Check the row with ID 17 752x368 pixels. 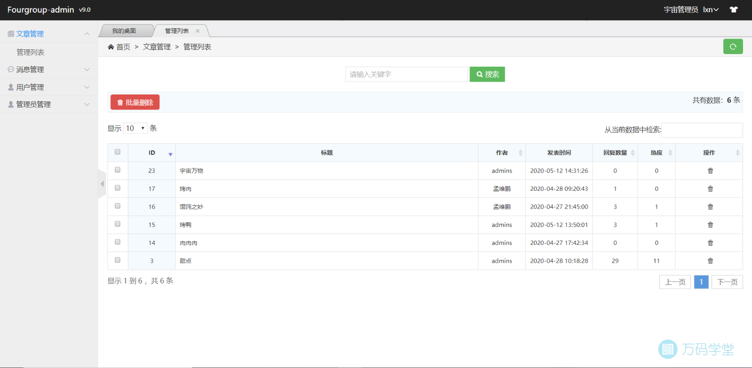point(117,188)
